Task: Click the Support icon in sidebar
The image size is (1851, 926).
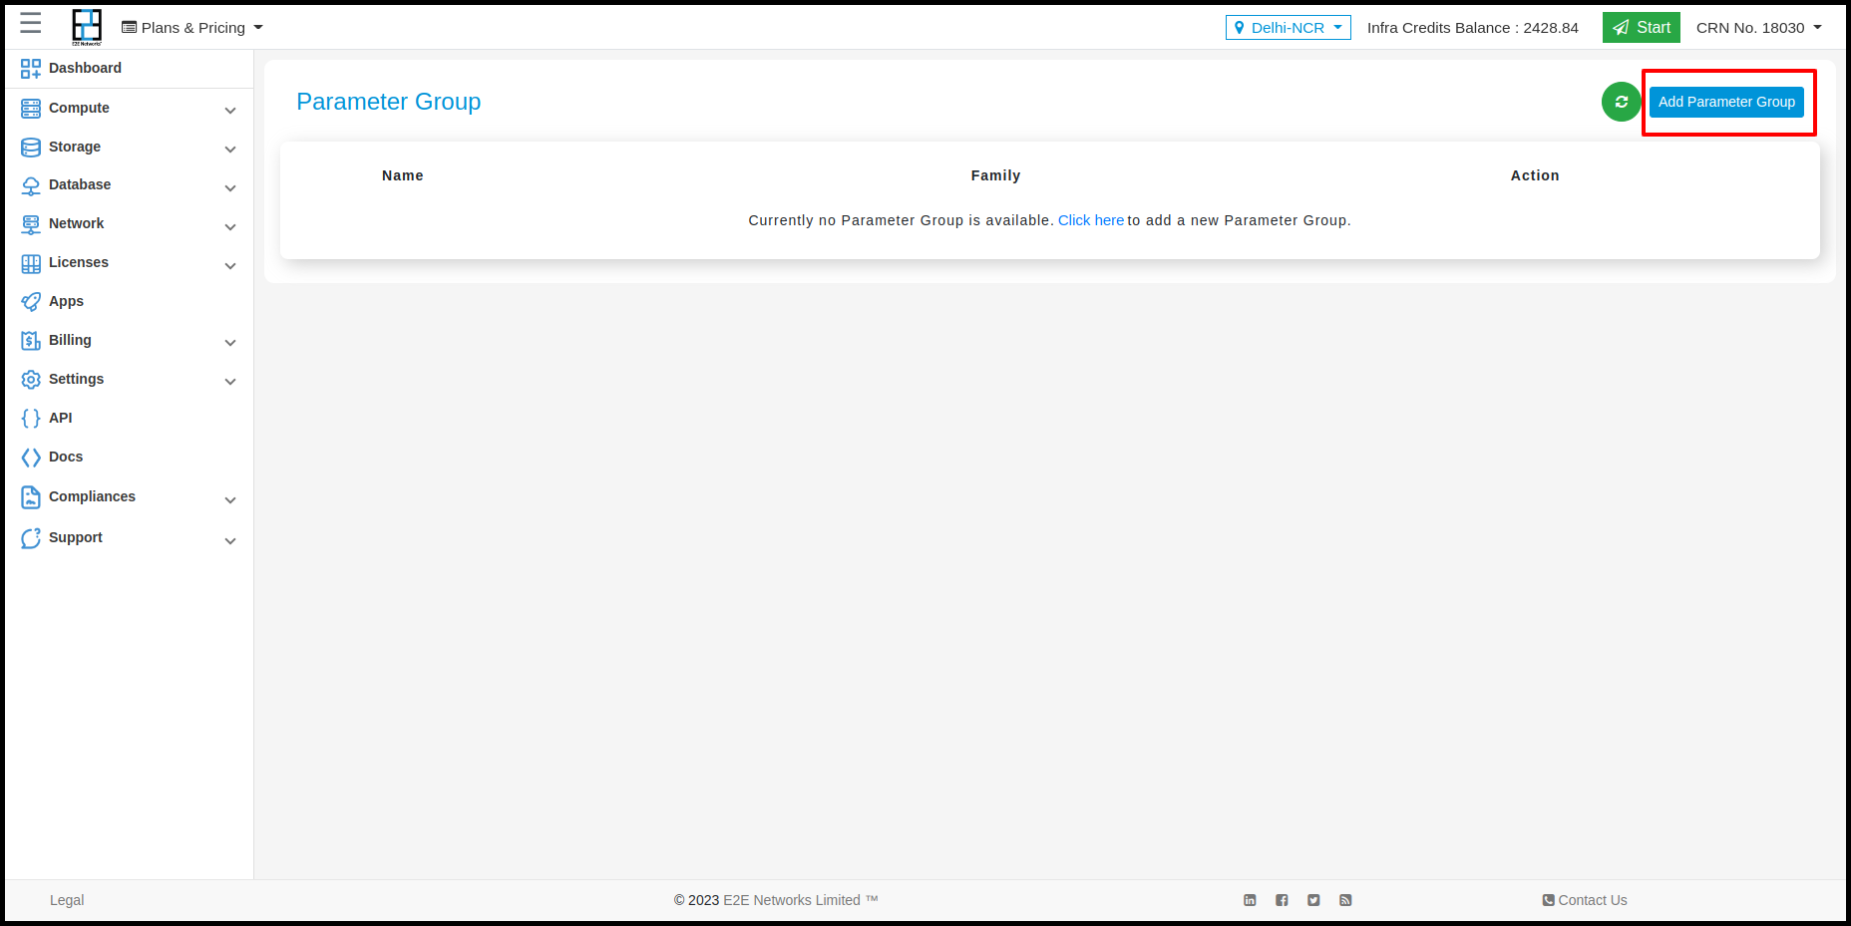Action: coord(31,538)
